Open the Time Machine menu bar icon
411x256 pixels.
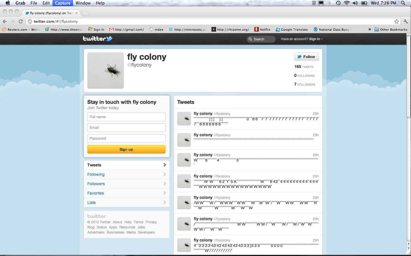click(338, 3)
